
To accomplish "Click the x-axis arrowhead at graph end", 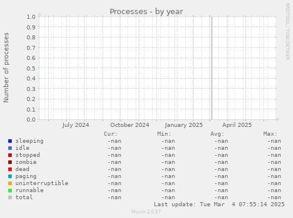I will click(x=278, y=119).
